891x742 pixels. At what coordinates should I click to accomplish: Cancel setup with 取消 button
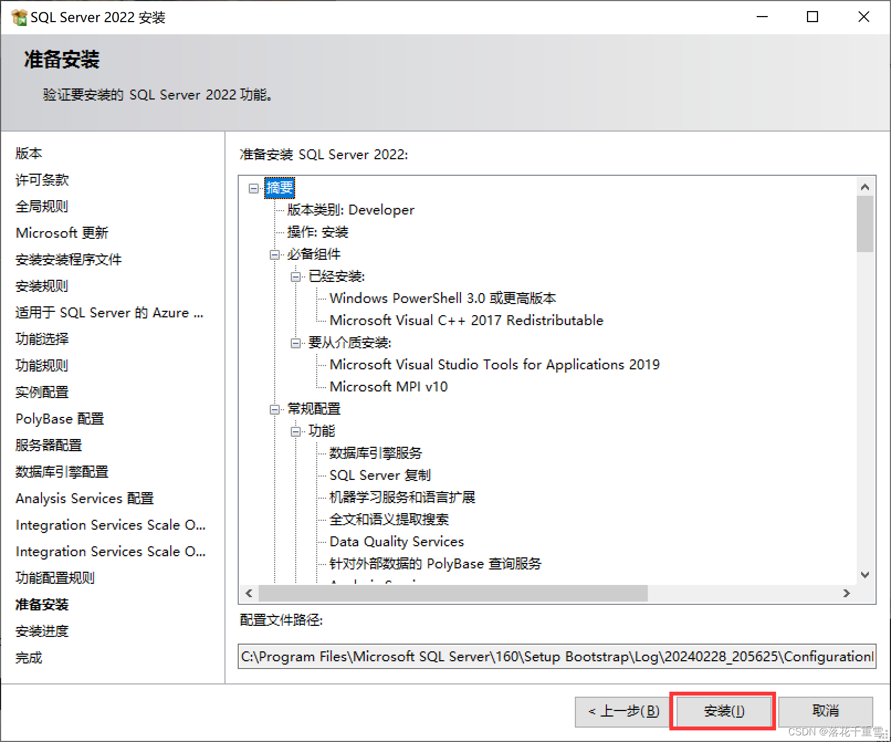click(826, 711)
